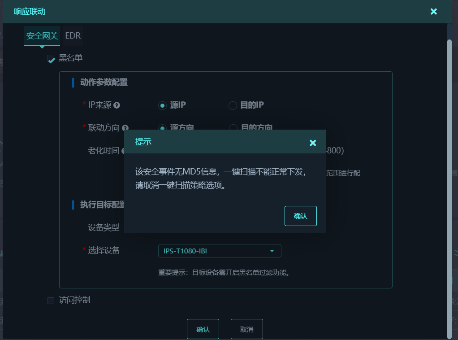Screen dimensions: 458x340
Task: Click the 提示 dialog title
Action: 143,142
